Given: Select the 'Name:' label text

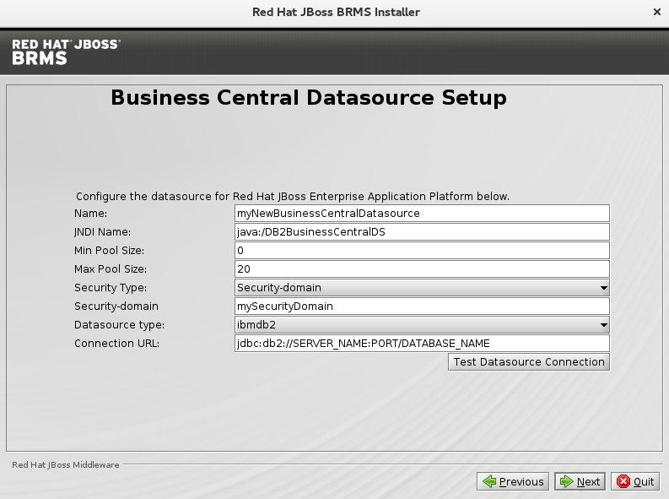Looking at the screenshot, I should [90, 214].
